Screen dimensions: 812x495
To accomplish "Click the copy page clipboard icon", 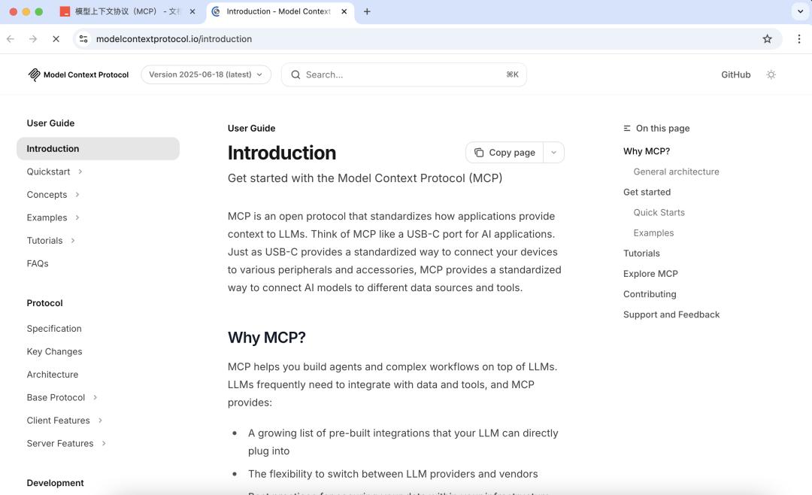I will pyautogui.click(x=479, y=153).
